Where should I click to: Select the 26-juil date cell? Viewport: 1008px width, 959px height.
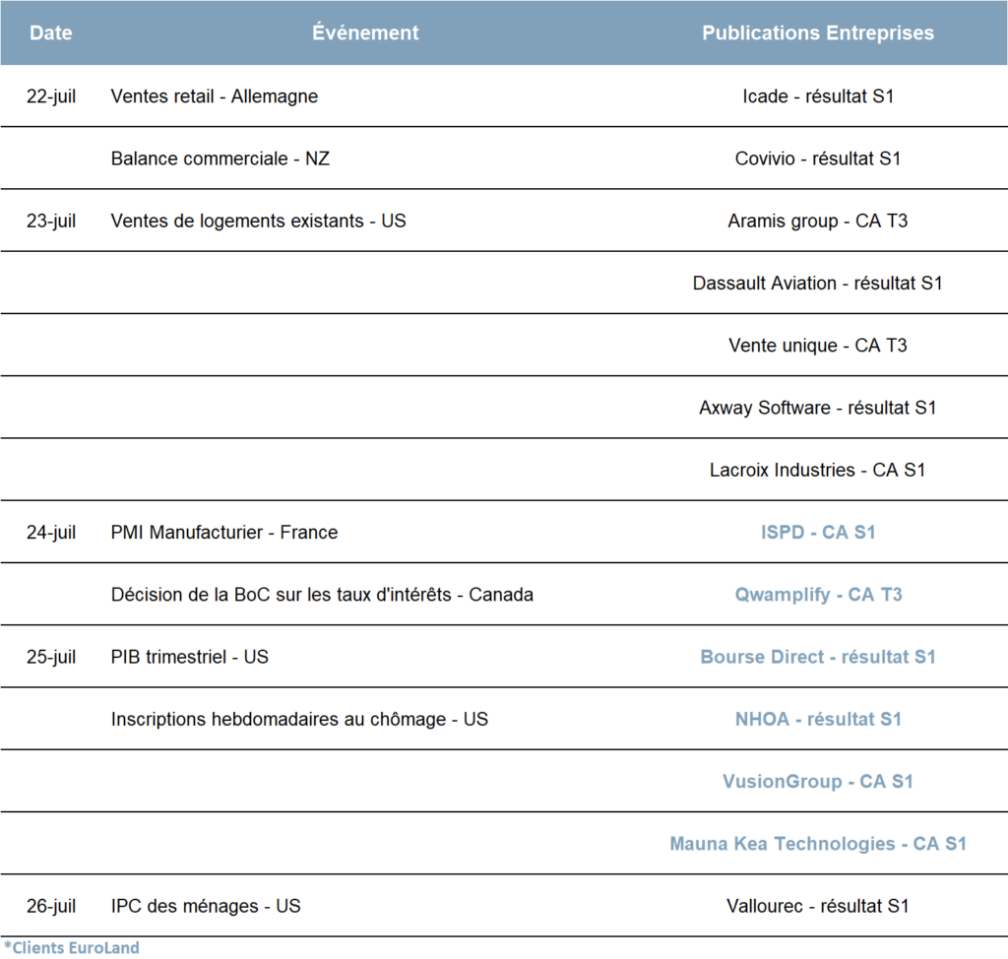coord(51,906)
